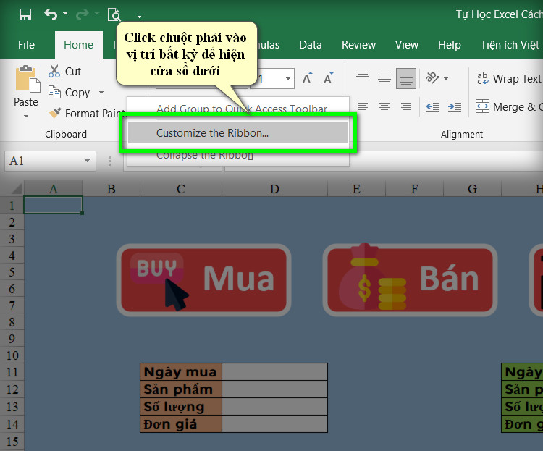Click the input cell beside Đơn giá
543x451 pixels.
274,424
